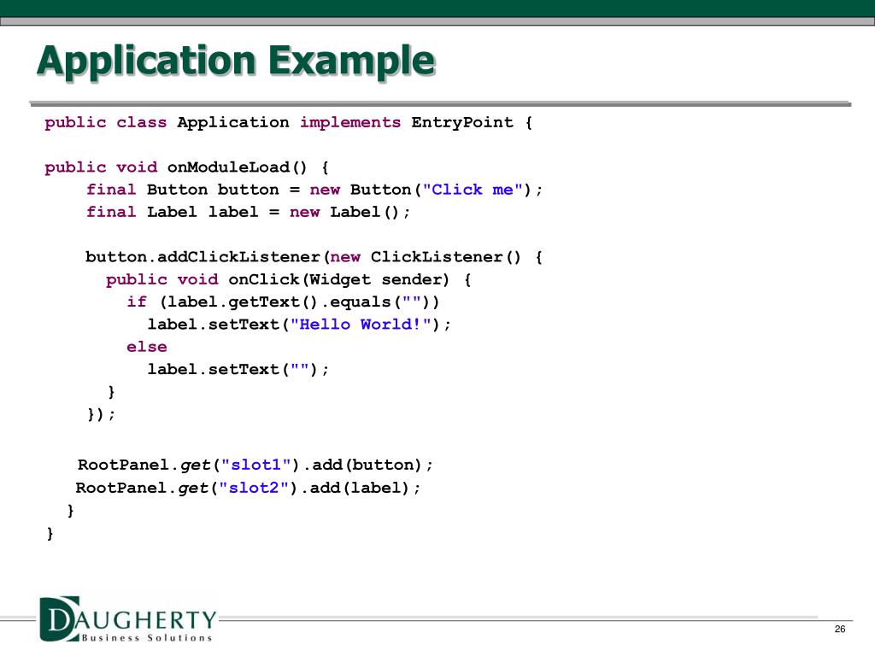Click slide number 26
The width and height of the screenshot is (875, 656).
coord(840,630)
